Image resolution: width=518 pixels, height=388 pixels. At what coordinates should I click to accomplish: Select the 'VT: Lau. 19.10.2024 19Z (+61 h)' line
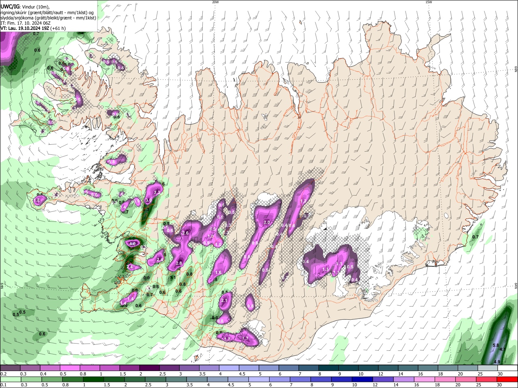(x=33, y=28)
